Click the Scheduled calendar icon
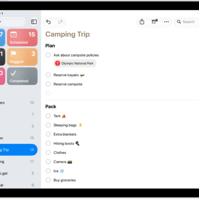 coord(13,34)
